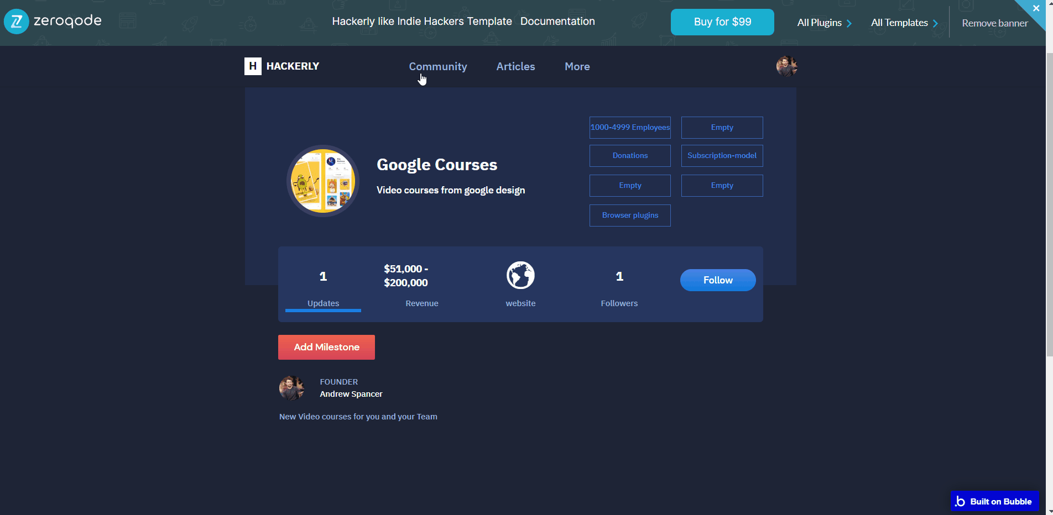Open the Google Courses product thumbnail
The height and width of the screenshot is (515, 1053).
tap(323, 181)
